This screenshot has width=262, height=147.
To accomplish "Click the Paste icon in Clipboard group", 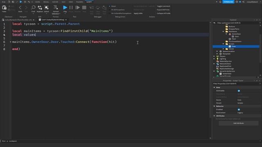I will 4,8.
